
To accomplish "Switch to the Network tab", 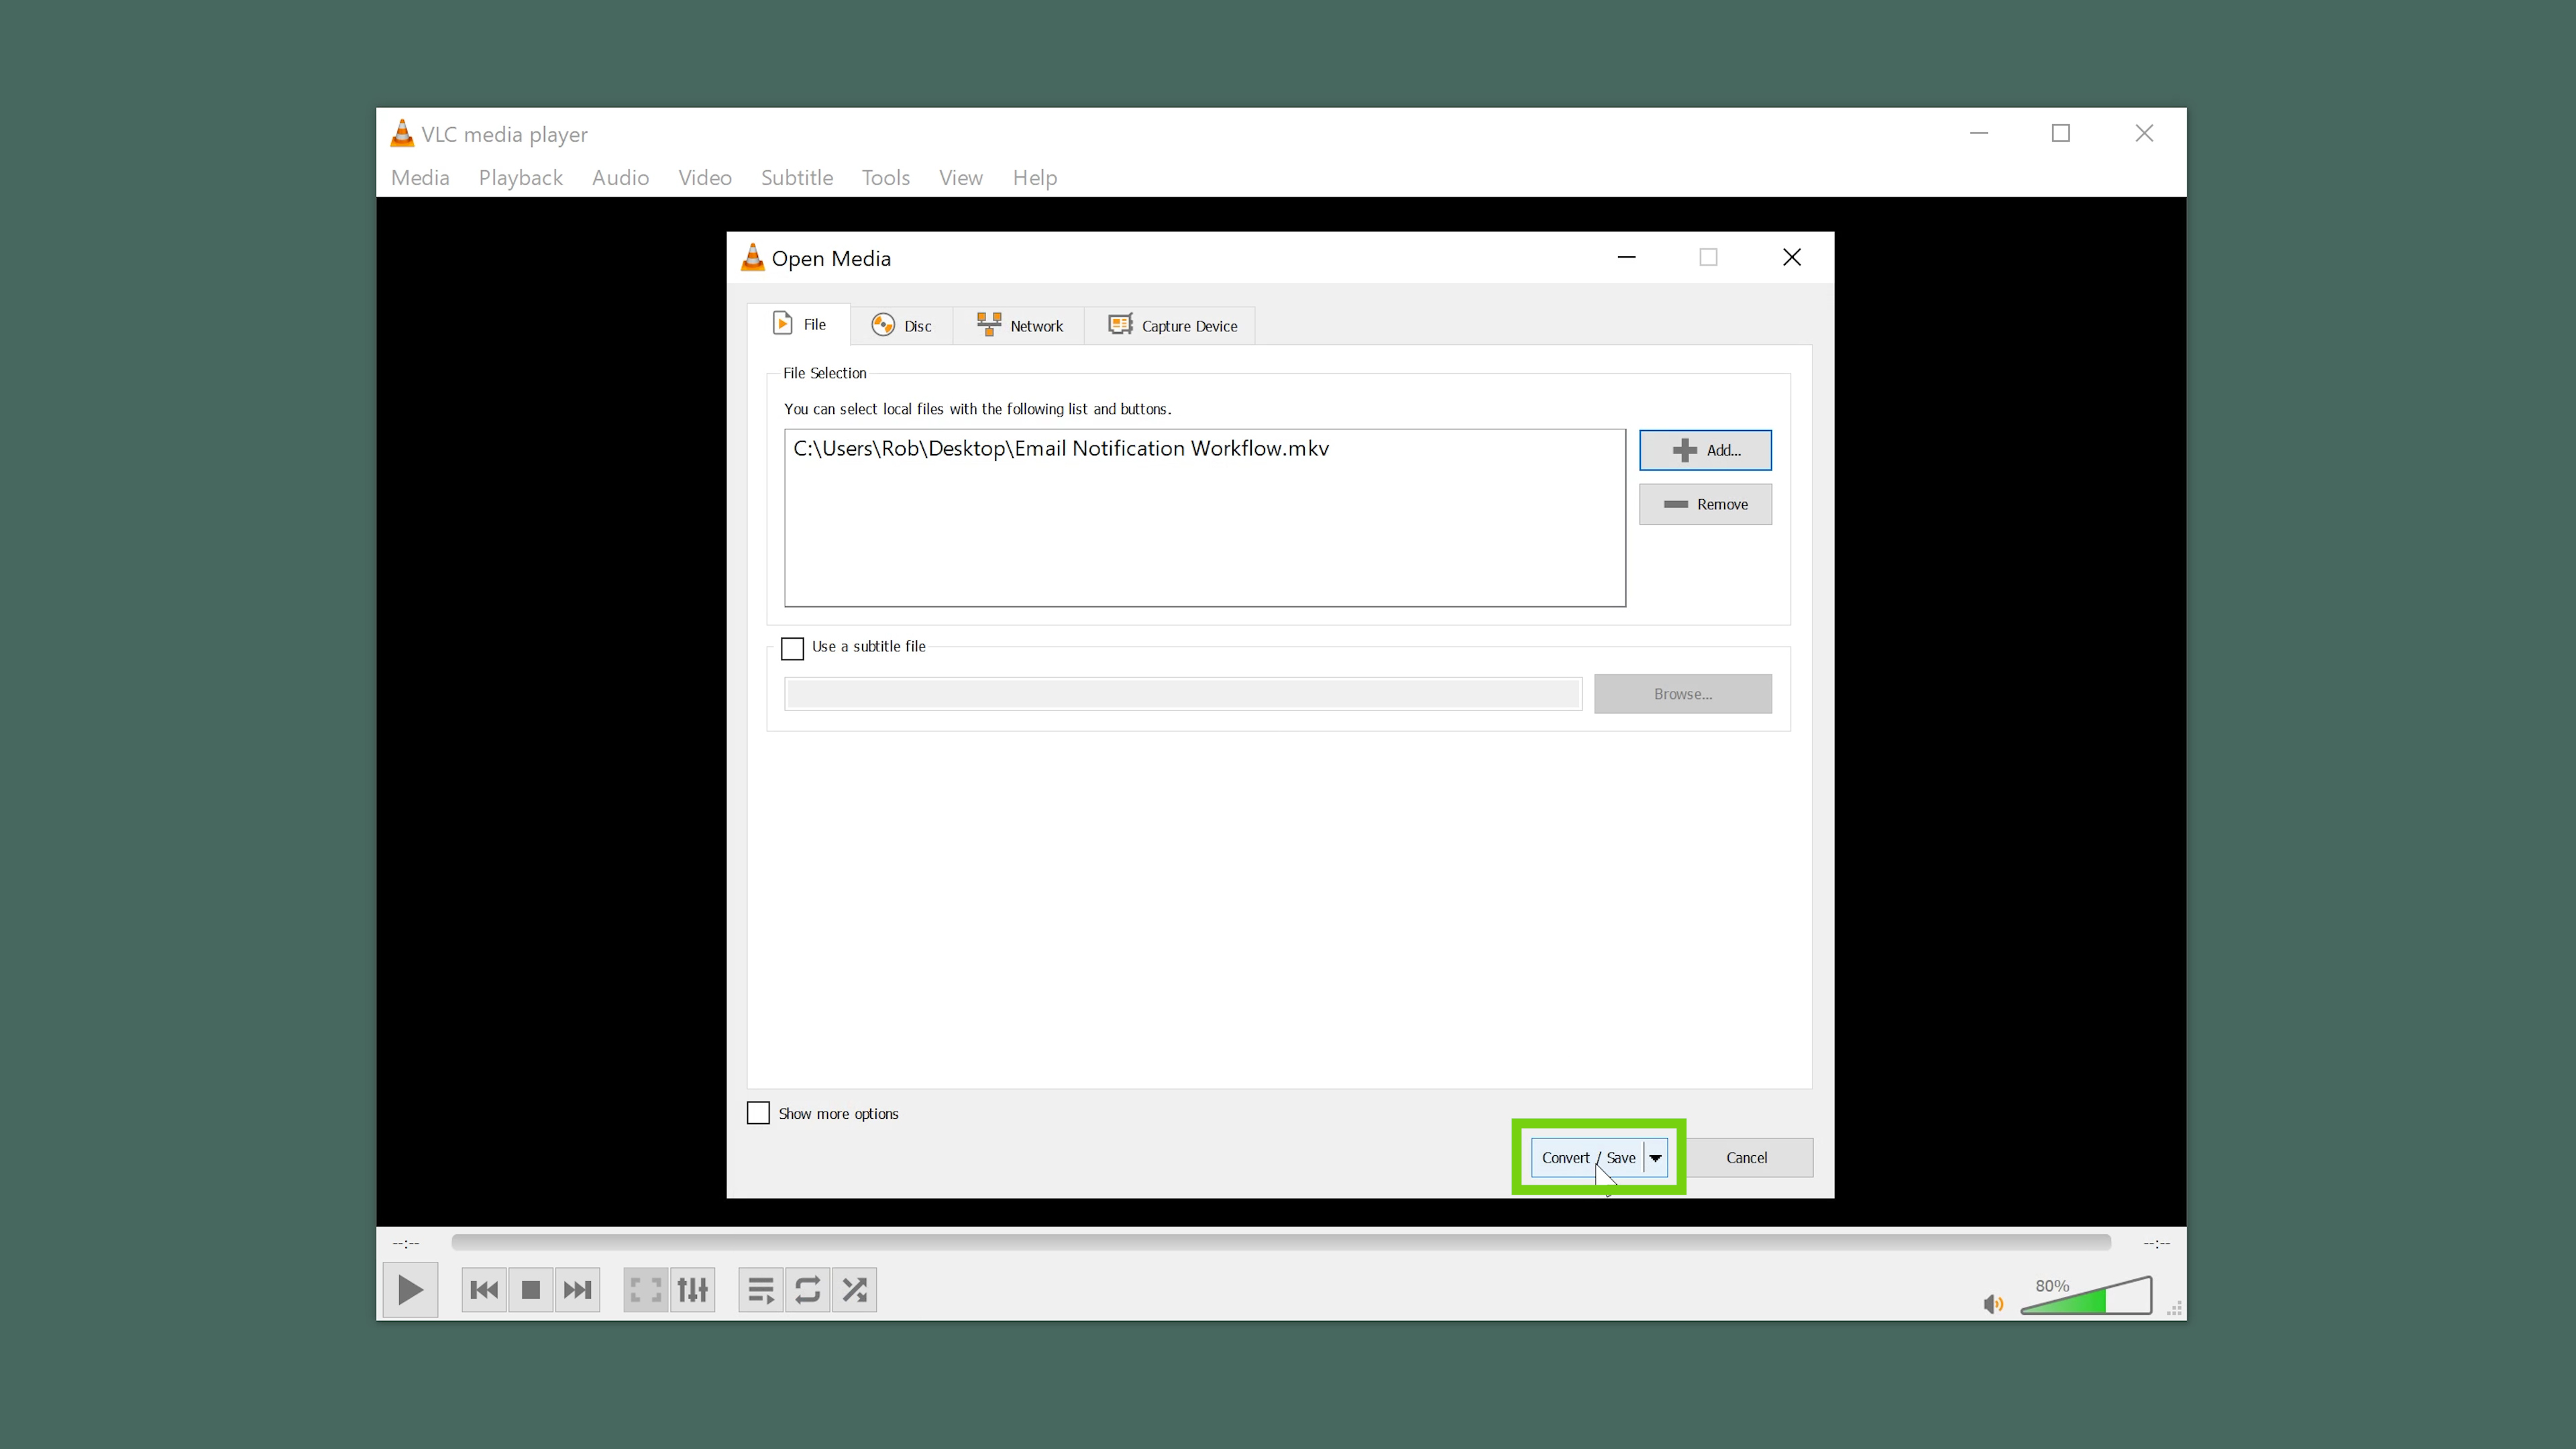I will 1019,326.
